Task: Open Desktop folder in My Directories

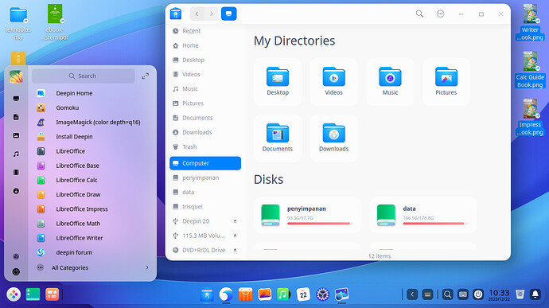Action: pos(278,82)
